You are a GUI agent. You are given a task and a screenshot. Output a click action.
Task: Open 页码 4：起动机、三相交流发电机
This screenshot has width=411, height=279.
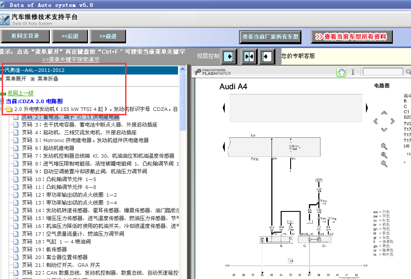(79, 133)
